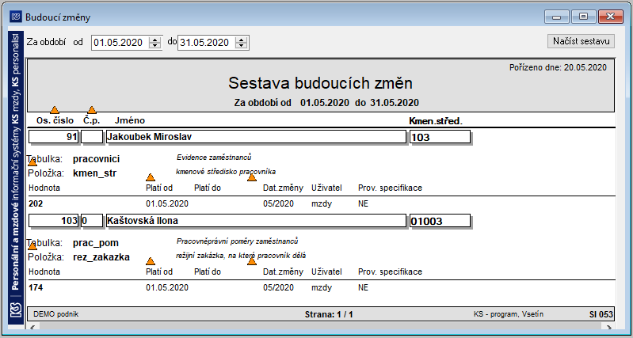Click the Jméno column header
The height and width of the screenshot is (338, 633).
[x=130, y=120]
